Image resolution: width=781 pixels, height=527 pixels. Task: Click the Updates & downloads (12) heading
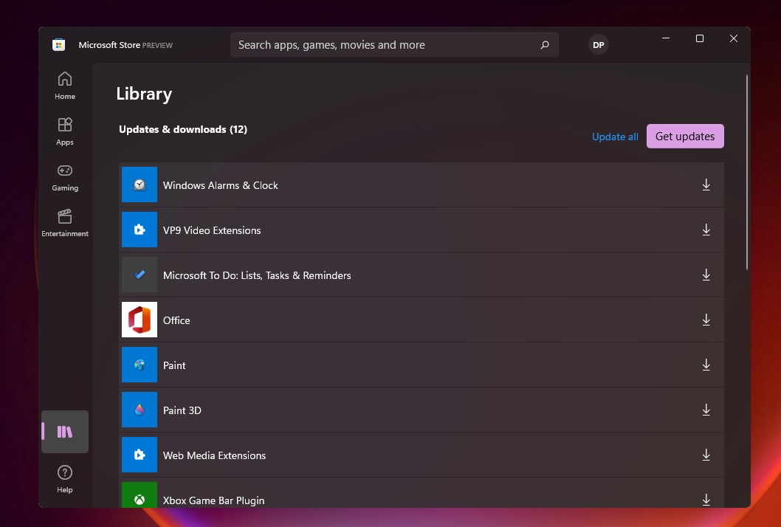click(183, 129)
